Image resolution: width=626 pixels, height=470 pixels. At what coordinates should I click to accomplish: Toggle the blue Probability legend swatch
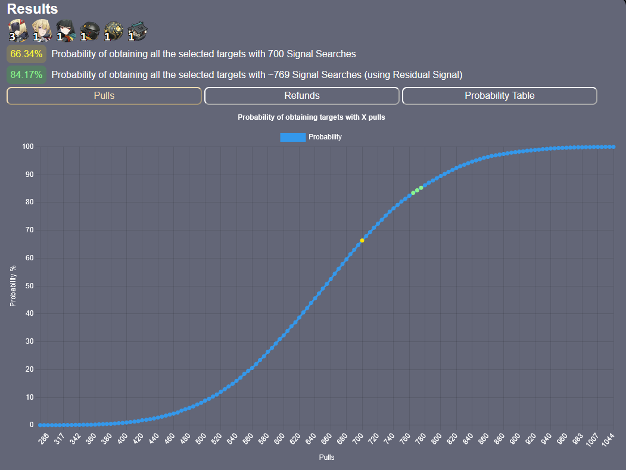(293, 137)
